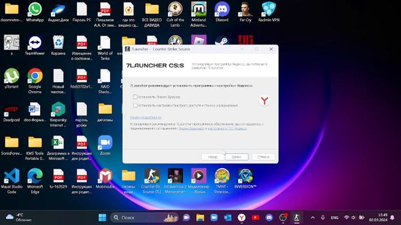Open Yandex Browser from the taskbar
401x225 pixels.
pyautogui.click(x=241, y=217)
